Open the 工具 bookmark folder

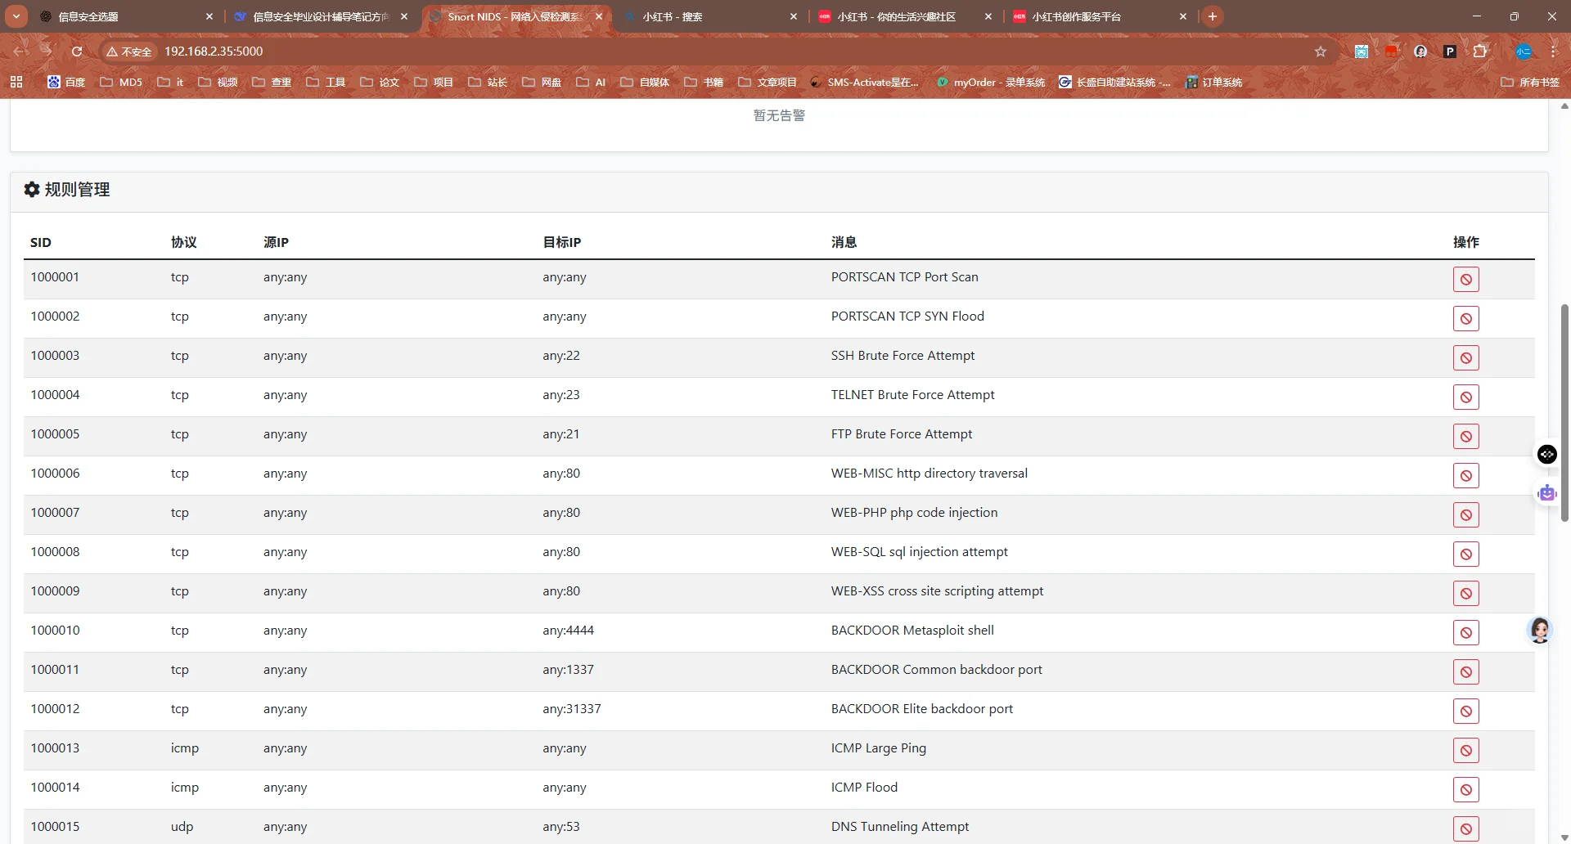coord(326,82)
